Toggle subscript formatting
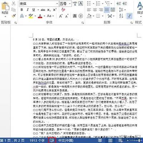This screenshot has width=143, height=143. (x=49, y=10)
